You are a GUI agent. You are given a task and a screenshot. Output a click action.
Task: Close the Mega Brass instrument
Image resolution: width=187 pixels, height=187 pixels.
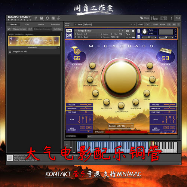[x=176, y=29]
